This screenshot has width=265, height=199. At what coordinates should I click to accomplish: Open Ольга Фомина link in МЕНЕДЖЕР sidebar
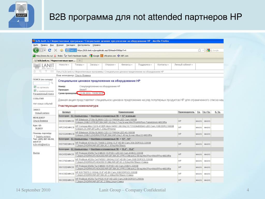click(x=40, y=121)
